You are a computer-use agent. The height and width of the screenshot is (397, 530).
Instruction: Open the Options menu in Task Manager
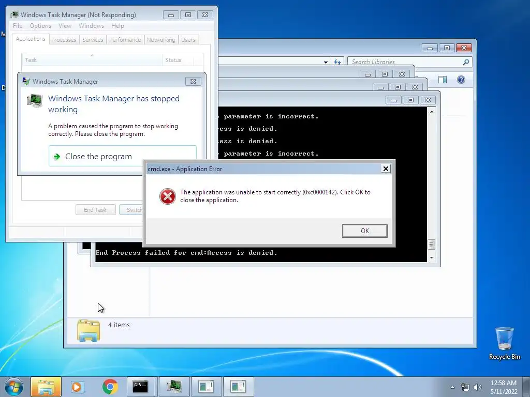pos(40,26)
